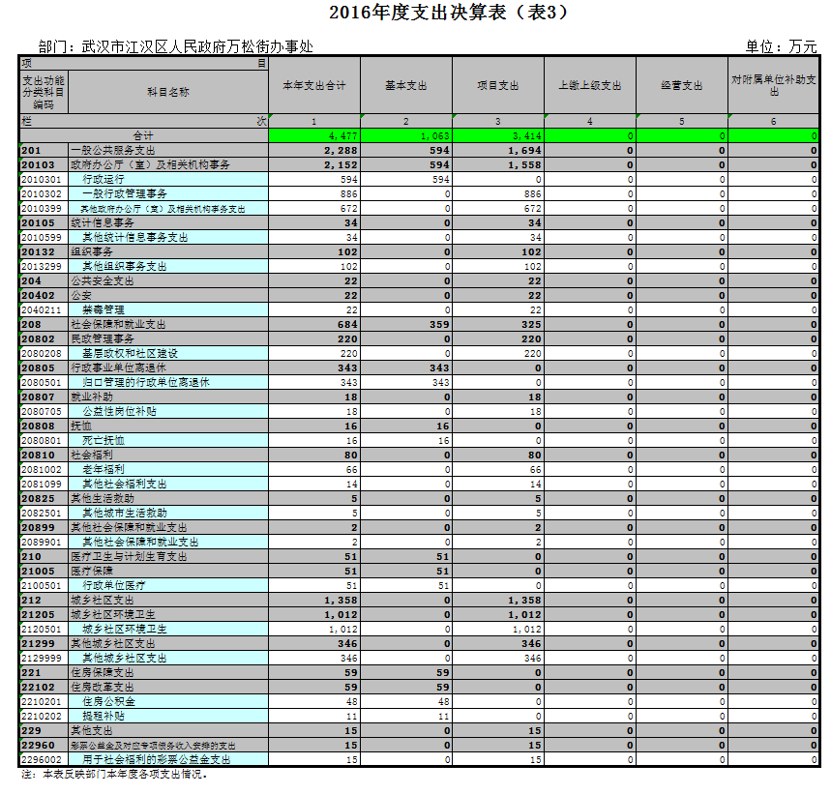Image resolution: width=831 pixels, height=794 pixels.
Task: Select the 基本支出 column header
Action: 405,86
